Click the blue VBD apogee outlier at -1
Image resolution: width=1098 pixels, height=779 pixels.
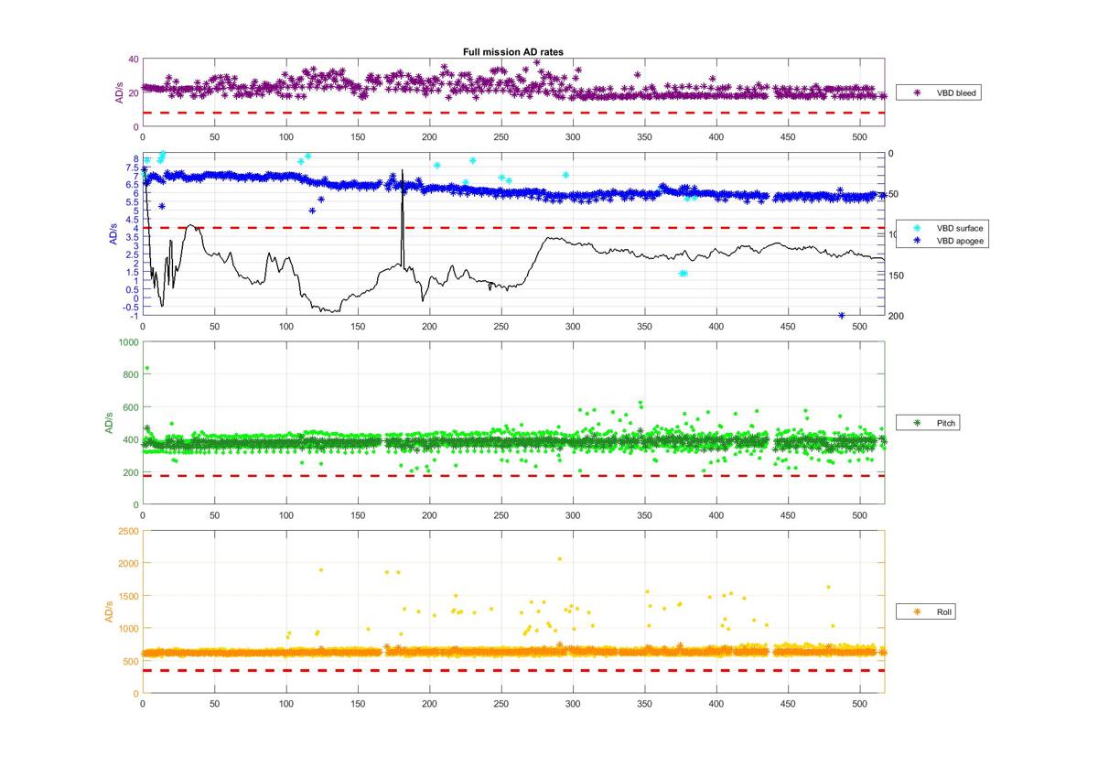tap(841, 316)
